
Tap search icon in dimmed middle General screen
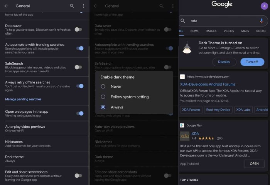(161, 6)
